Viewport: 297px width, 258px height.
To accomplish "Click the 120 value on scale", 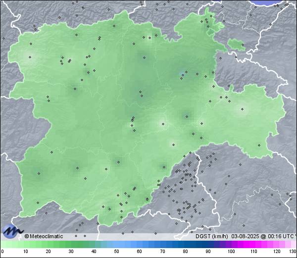I will (277, 252).
